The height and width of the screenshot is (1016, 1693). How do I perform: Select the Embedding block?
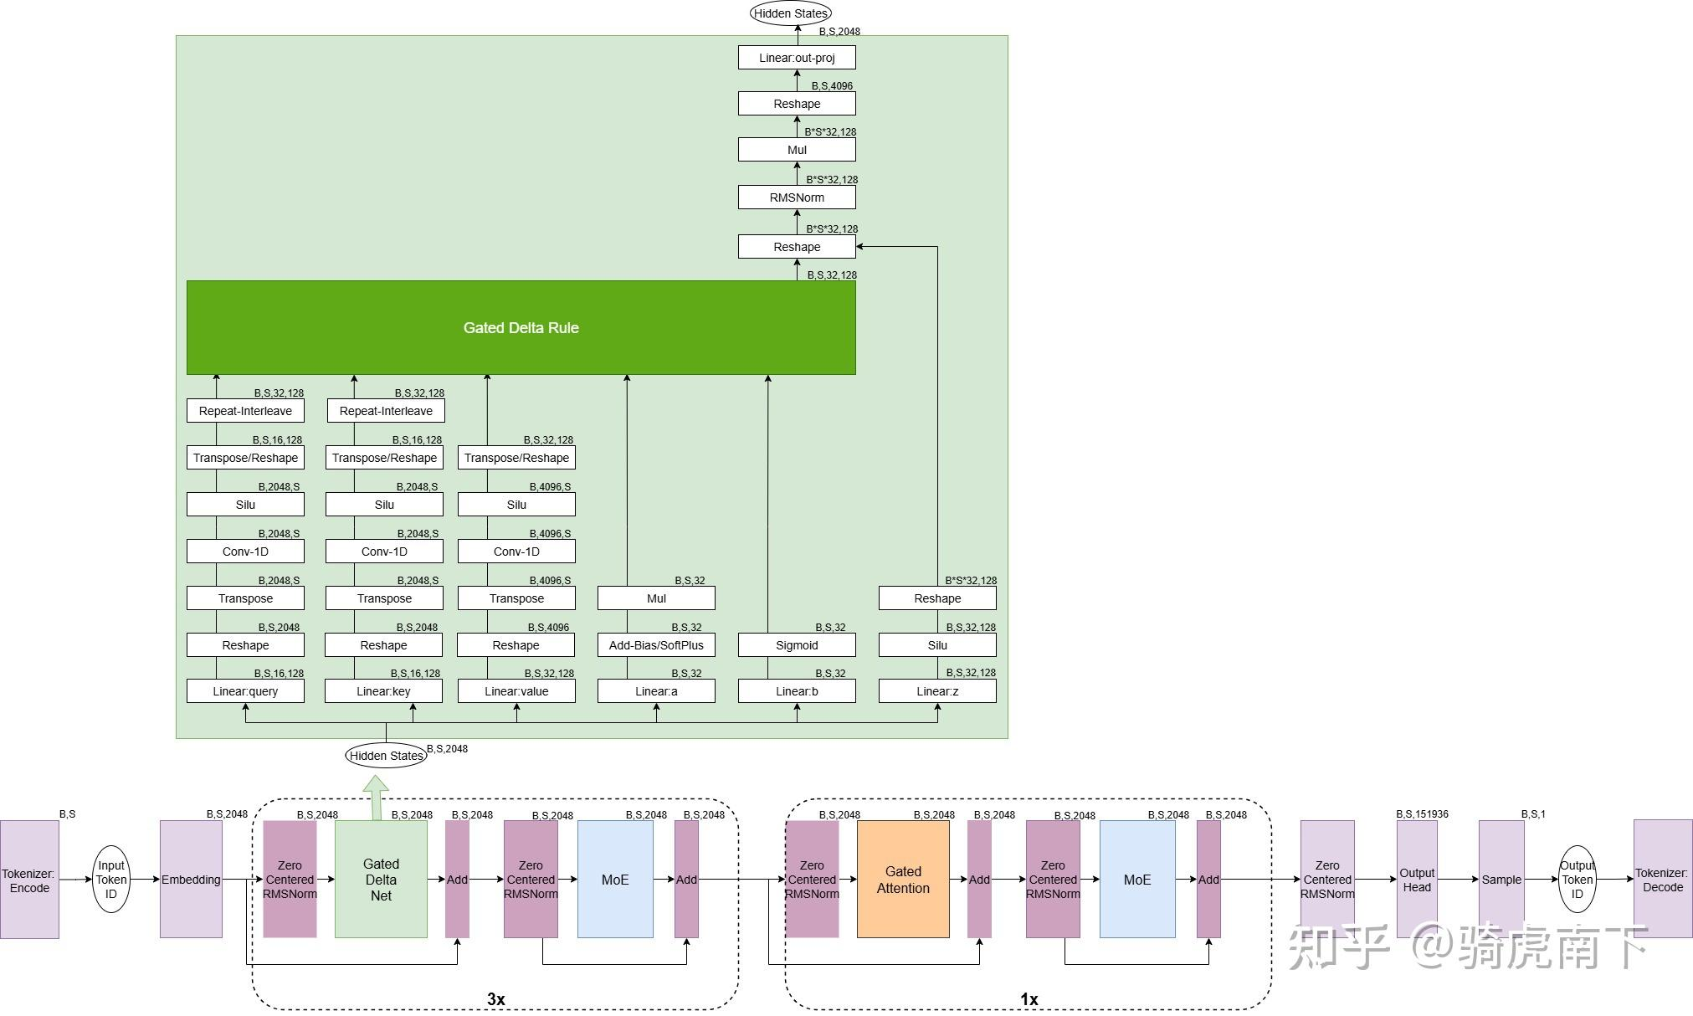[x=191, y=880]
